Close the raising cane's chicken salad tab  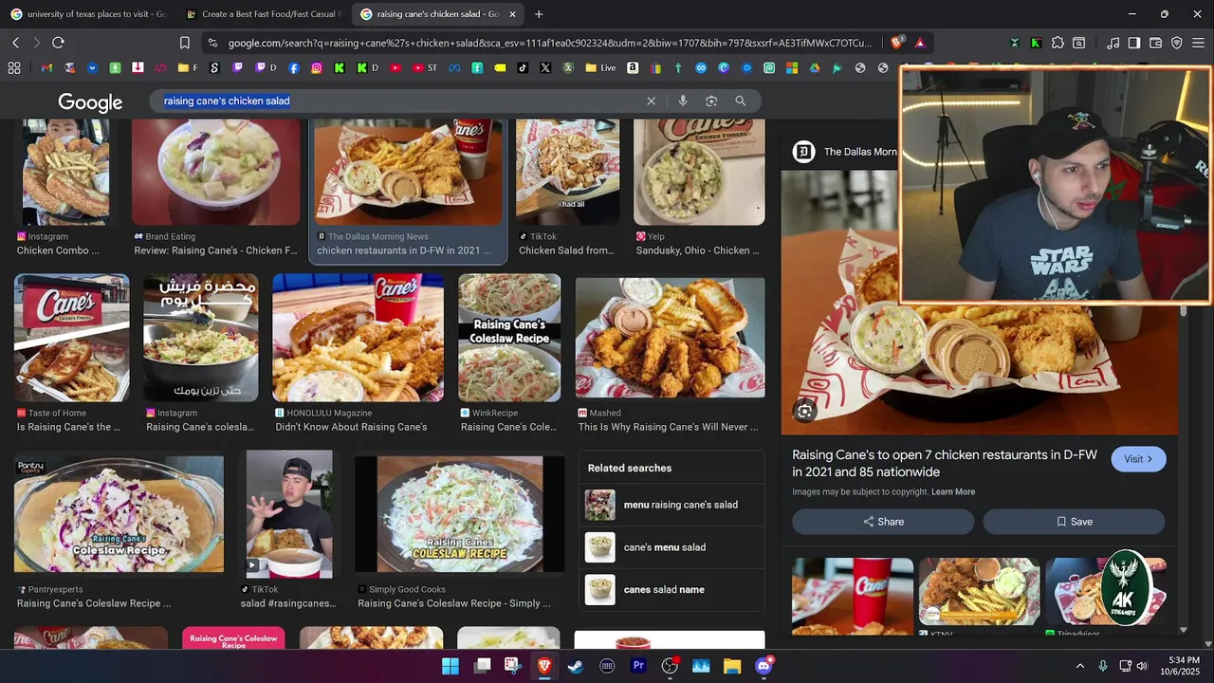tap(512, 14)
